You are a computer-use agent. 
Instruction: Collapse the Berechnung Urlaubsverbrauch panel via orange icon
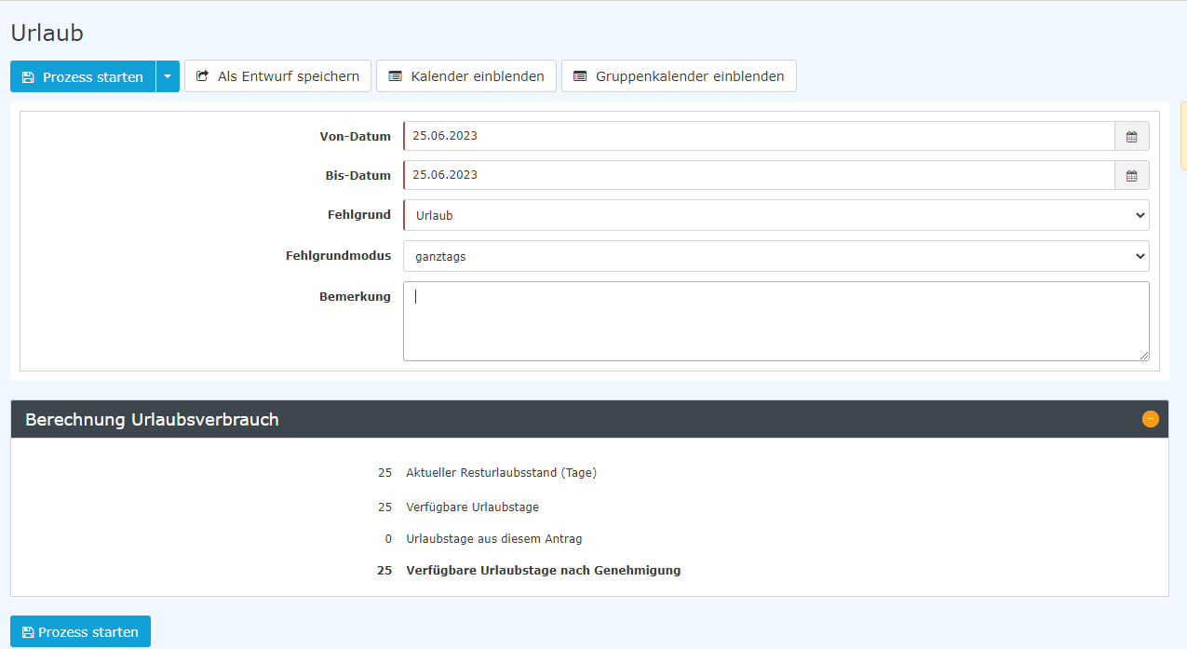pos(1150,419)
